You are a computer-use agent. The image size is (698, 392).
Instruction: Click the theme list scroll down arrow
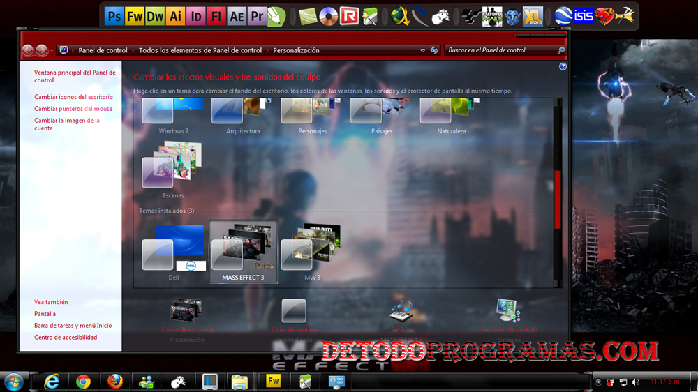(557, 283)
